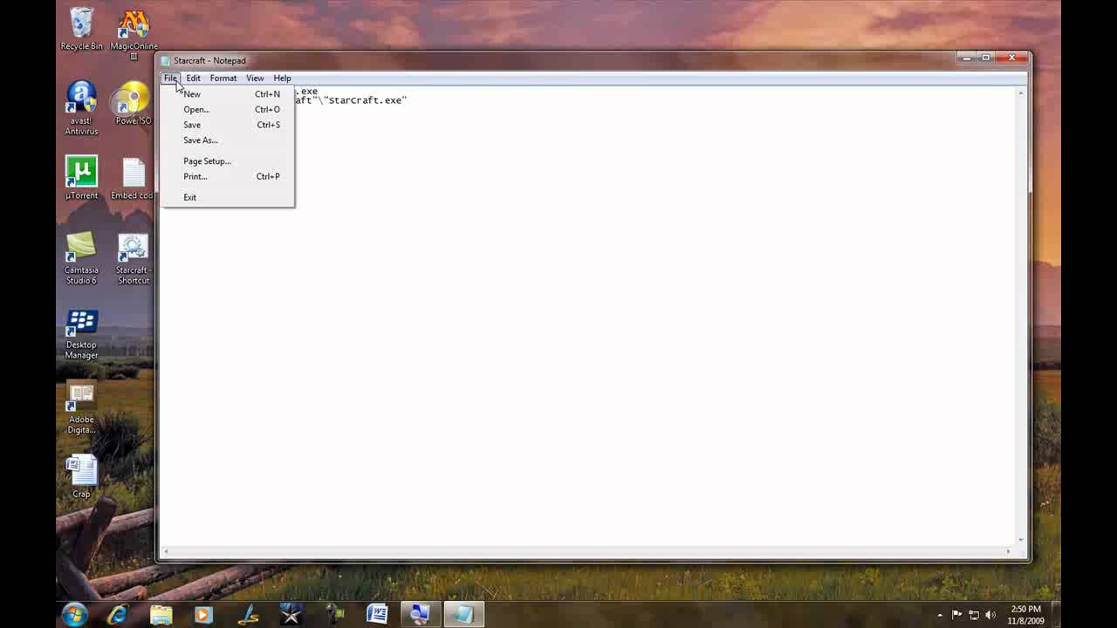This screenshot has height=628, width=1117.
Task: Choose Print... from the File menu
Action: tap(228, 176)
